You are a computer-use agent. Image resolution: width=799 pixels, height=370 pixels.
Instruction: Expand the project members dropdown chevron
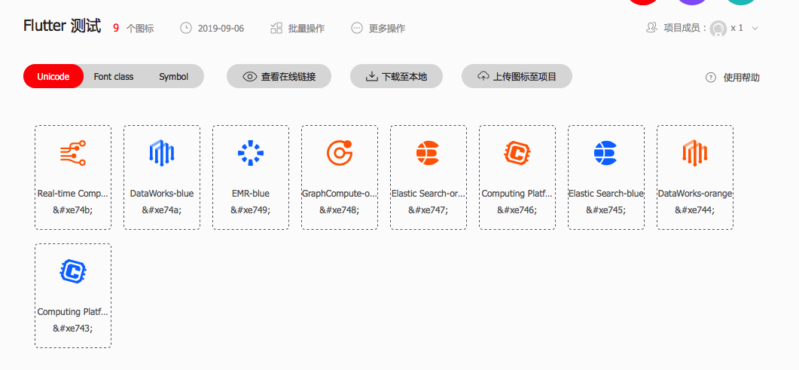click(x=755, y=28)
